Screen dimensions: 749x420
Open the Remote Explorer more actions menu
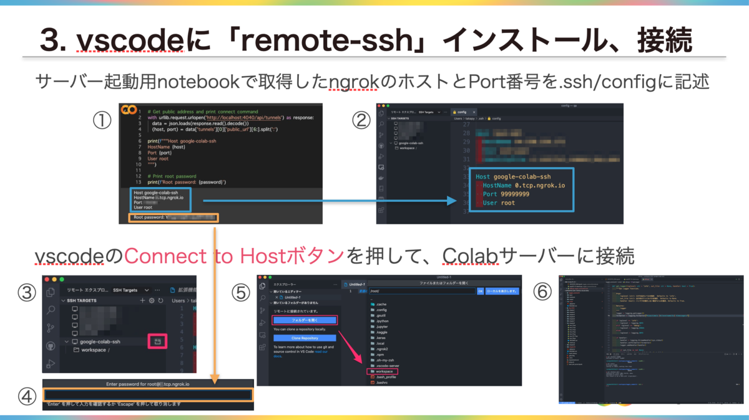[158, 290]
